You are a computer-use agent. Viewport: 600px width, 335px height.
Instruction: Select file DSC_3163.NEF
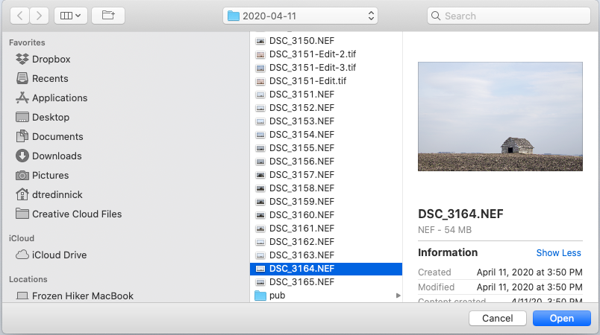326,255
